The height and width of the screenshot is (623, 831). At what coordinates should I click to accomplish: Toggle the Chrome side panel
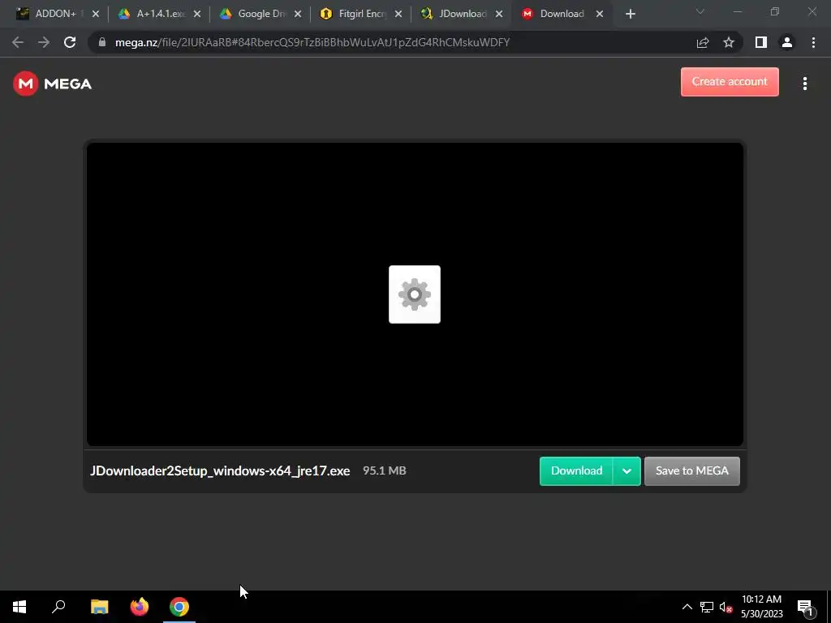[761, 42]
